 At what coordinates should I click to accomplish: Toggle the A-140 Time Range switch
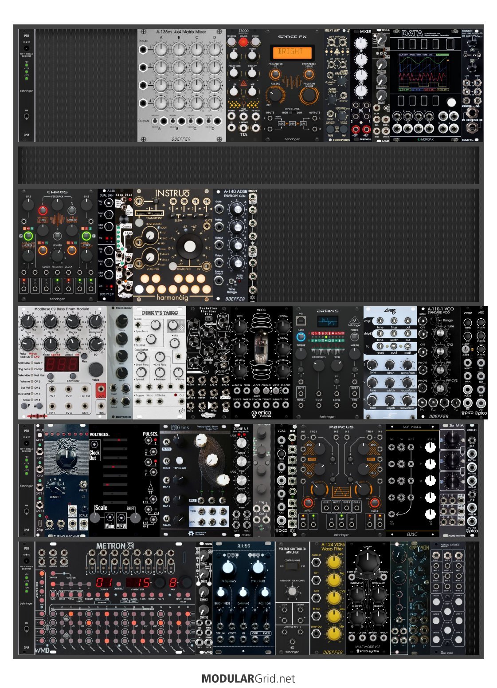pos(231,281)
